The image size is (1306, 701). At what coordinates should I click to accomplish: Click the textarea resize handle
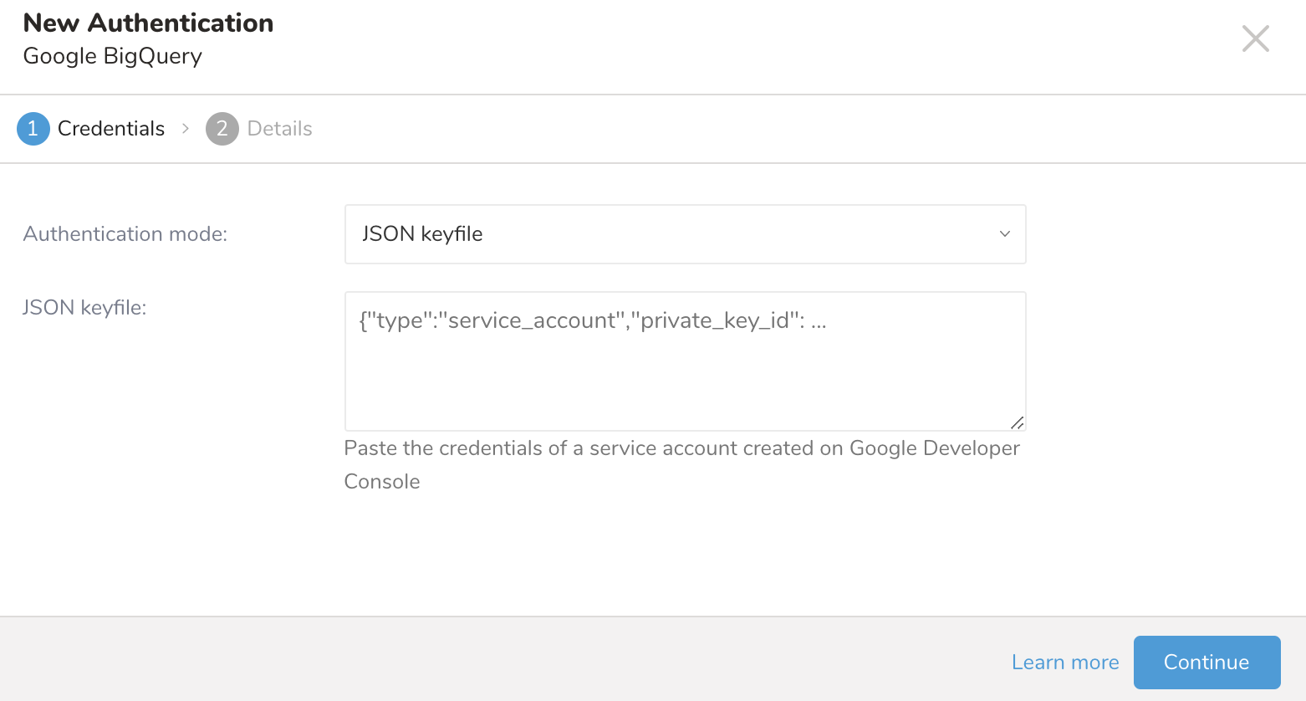1017,422
